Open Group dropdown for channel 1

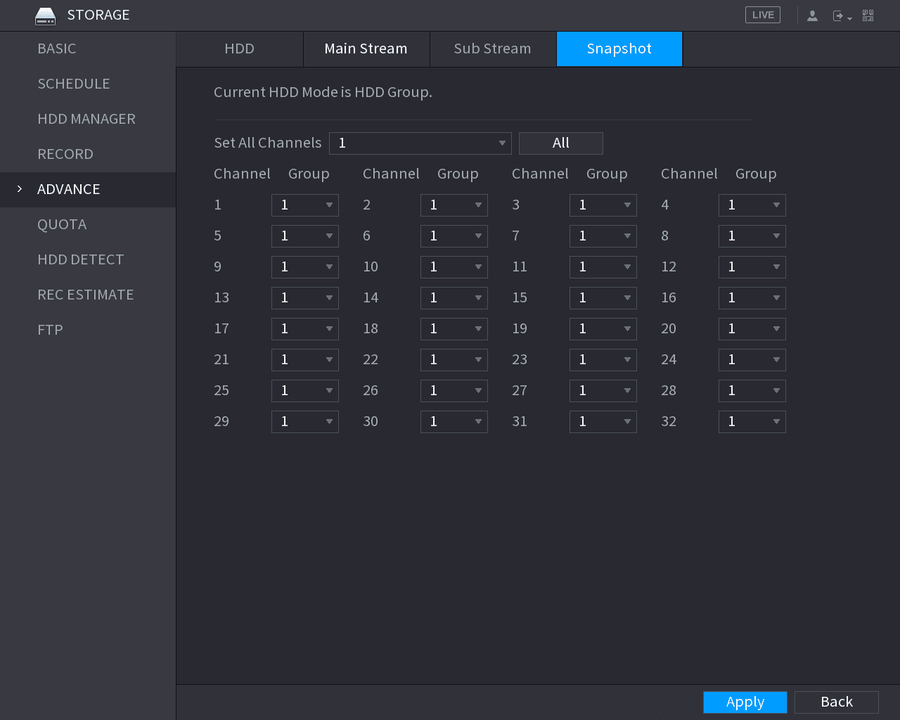click(305, 205)
